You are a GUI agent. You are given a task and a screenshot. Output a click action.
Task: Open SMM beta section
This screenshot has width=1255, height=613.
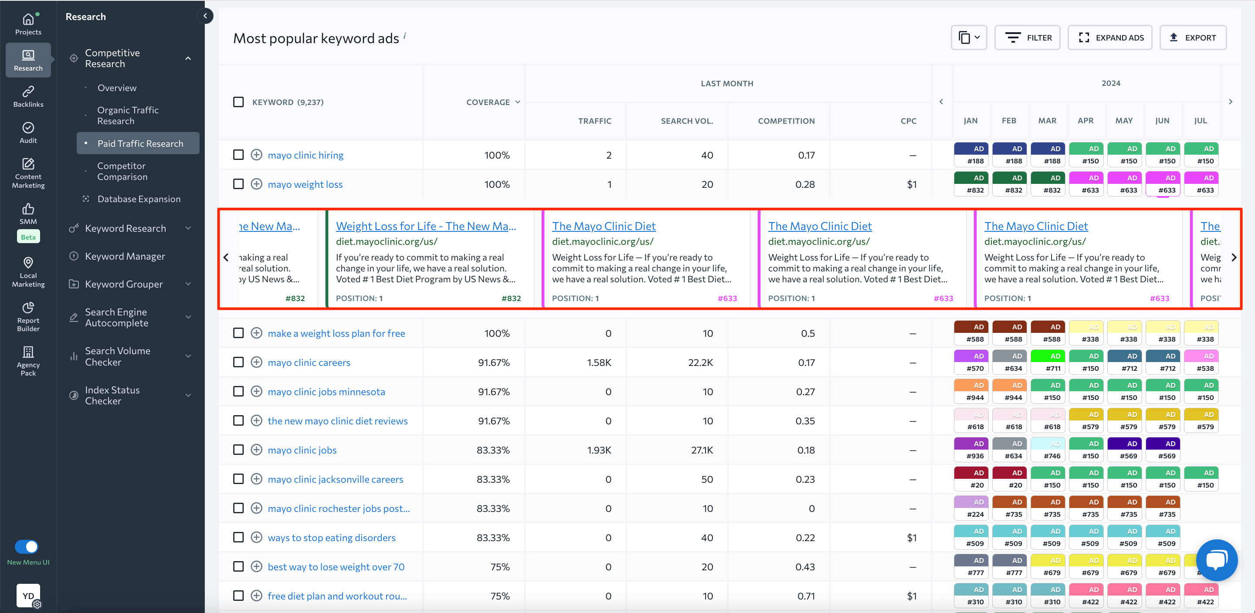[28, 222]
